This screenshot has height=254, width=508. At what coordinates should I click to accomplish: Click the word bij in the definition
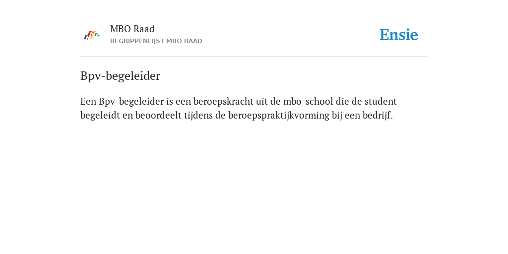coord(337,115)
